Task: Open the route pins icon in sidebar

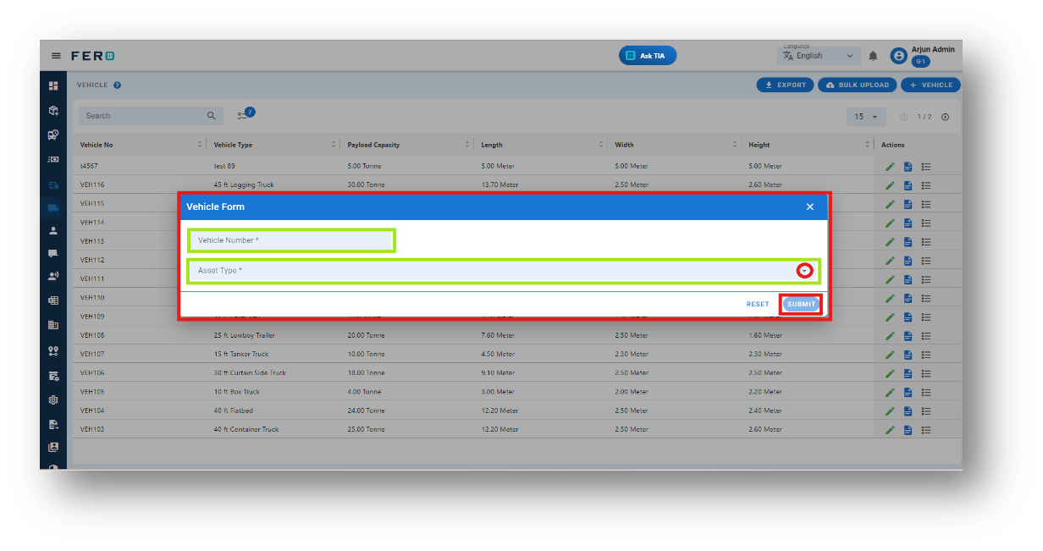Action: (x=53, y=350)
